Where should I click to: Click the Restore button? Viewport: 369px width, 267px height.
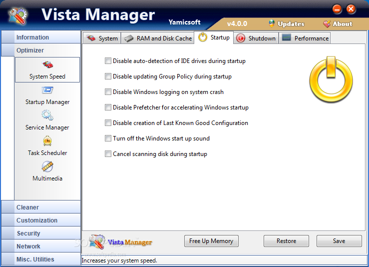(286, 241)
